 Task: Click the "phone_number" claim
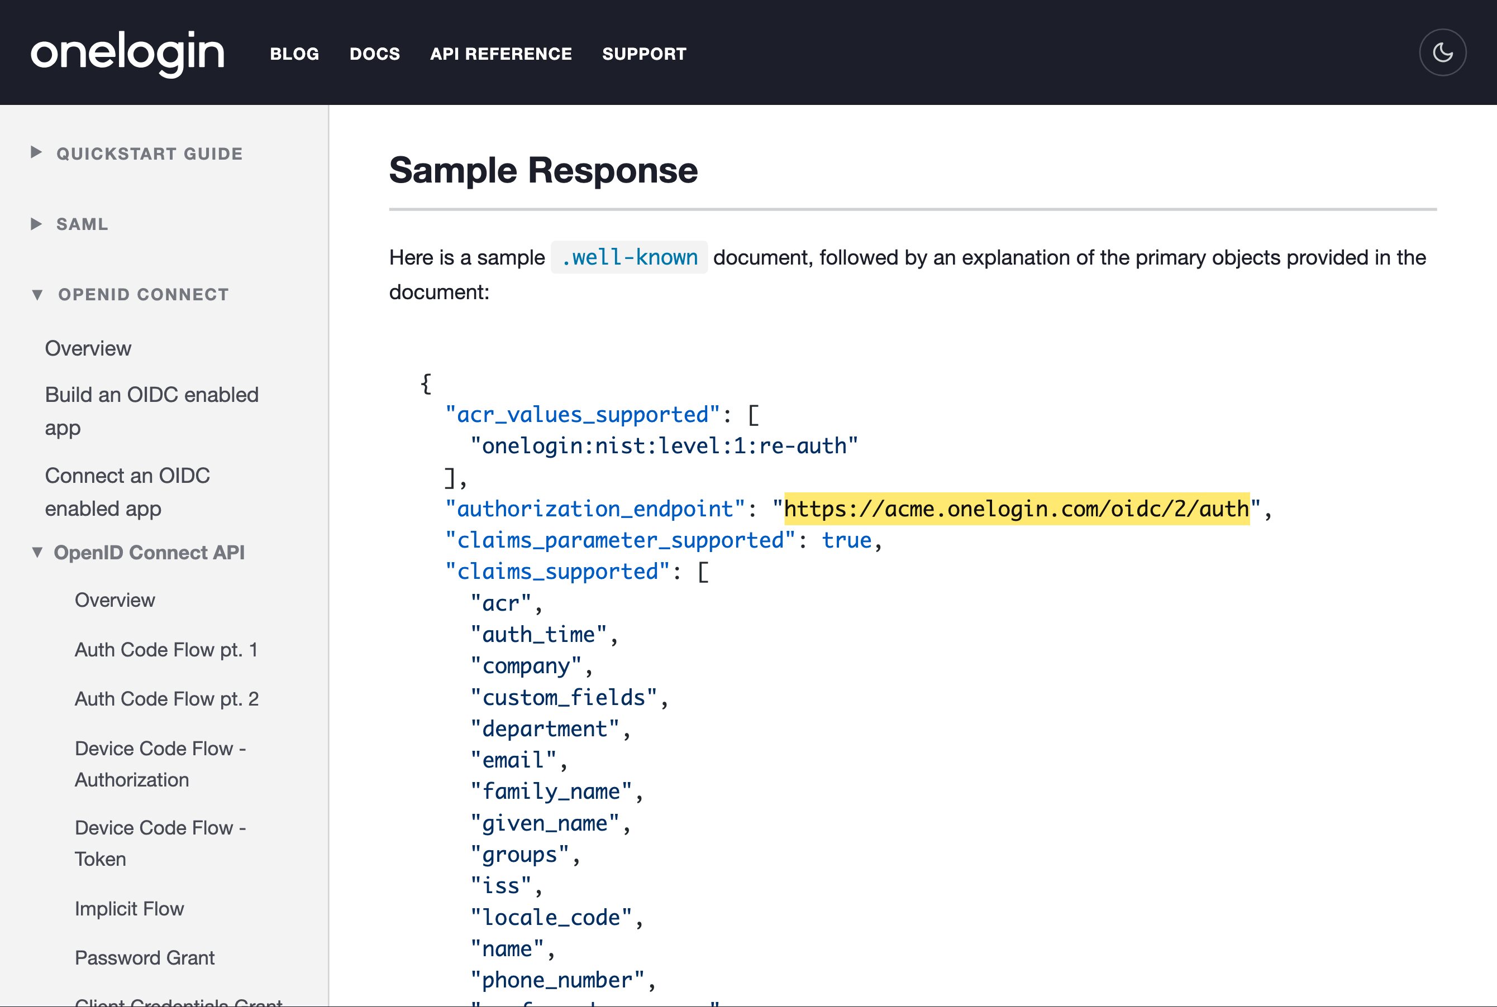point(557,980)
